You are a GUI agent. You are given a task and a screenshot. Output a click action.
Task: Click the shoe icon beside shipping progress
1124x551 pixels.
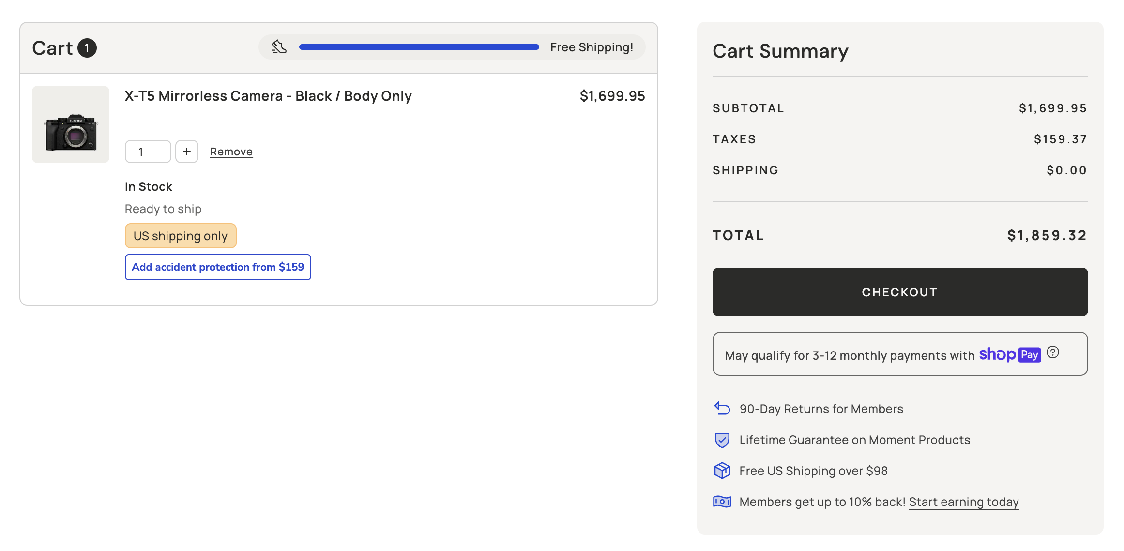coord(279,47)
